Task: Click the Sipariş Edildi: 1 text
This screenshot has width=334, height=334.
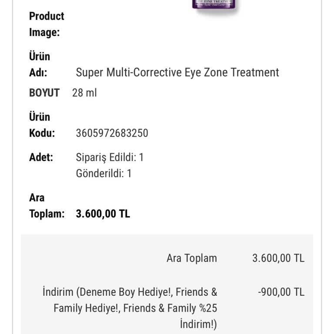Action: tap(110, 157)
